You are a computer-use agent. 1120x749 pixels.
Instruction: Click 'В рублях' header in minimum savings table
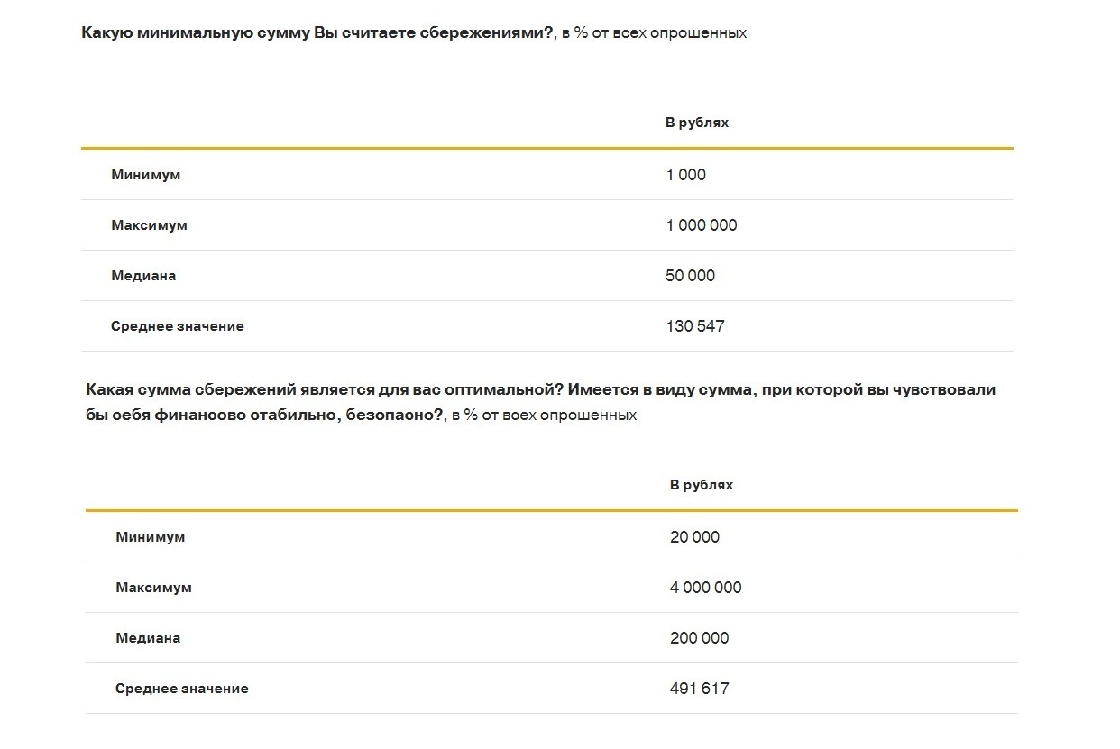click(x=696, y=123)
